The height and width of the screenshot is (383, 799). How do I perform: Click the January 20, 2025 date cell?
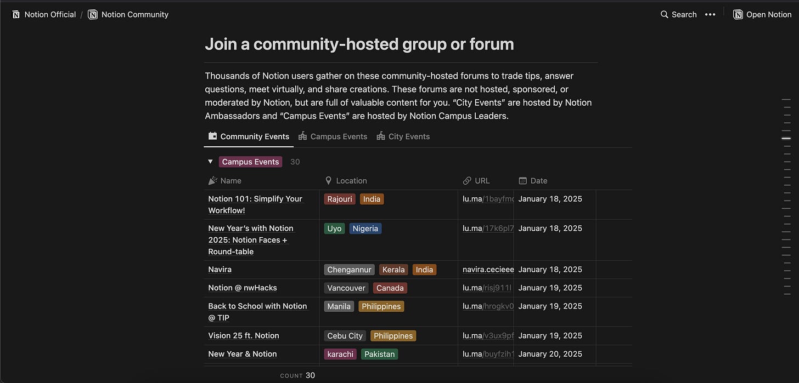click(x=554, y=354)
